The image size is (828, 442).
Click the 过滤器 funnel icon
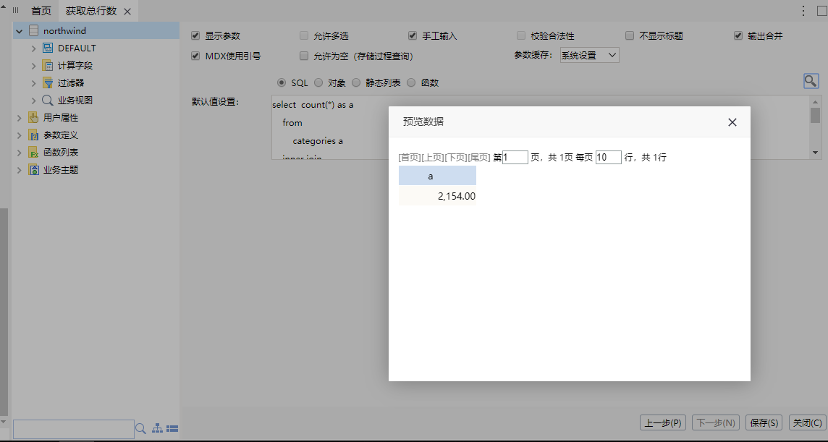pos(48,83)
